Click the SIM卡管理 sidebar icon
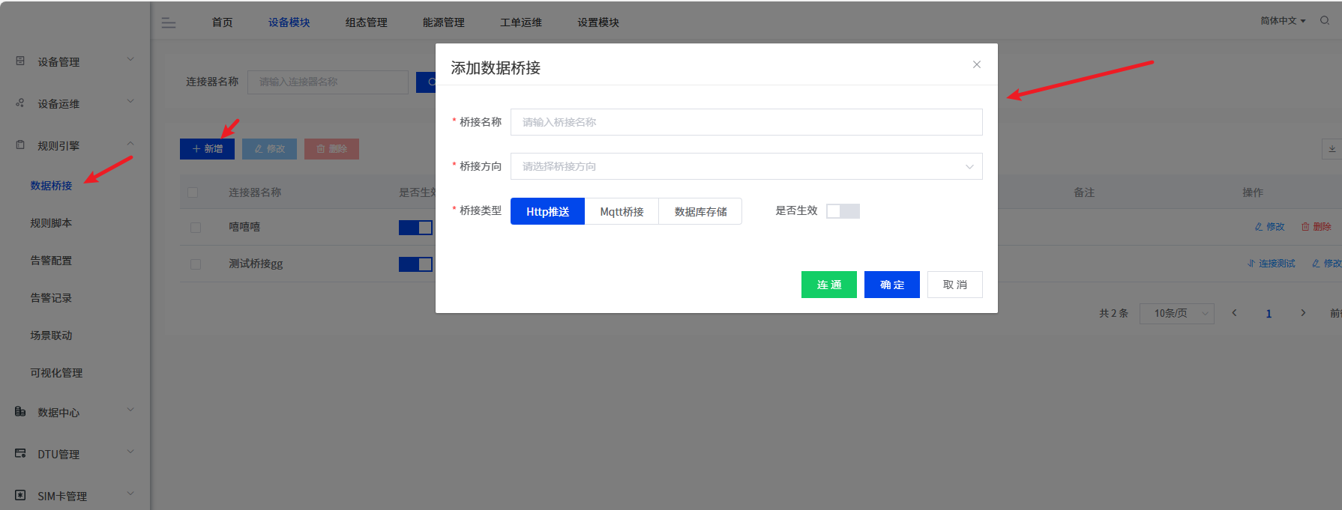 pos(20,496)
